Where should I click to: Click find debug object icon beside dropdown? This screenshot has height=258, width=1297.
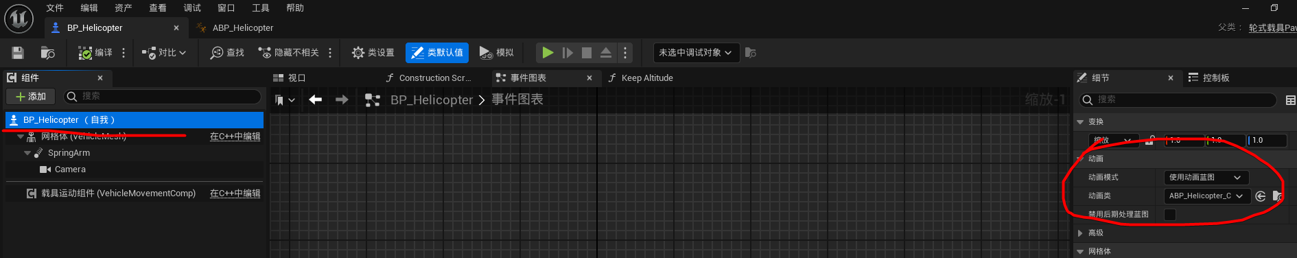[751, 53]
